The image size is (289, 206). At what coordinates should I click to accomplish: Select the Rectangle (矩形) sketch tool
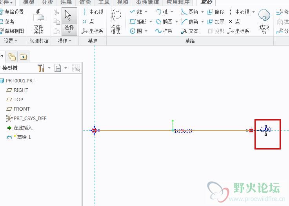click(x=138, y=22)
